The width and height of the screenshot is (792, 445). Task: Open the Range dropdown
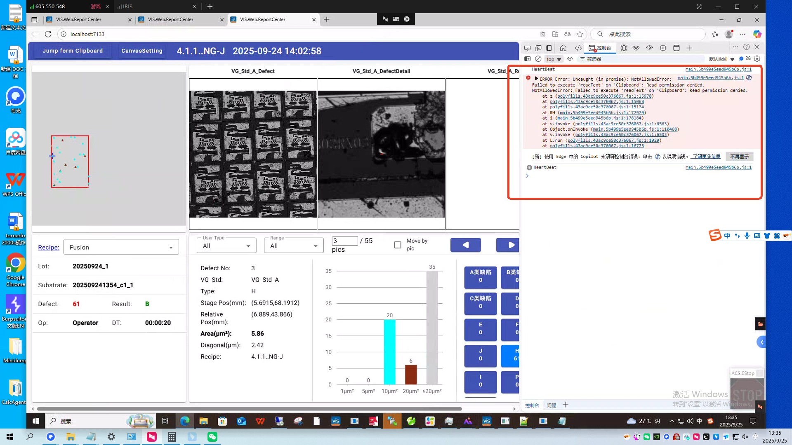click(x=293, y=246)
